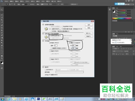Select the Eraser tool
This screenshot has height=101, width=135.
click(x=2, y=35)
